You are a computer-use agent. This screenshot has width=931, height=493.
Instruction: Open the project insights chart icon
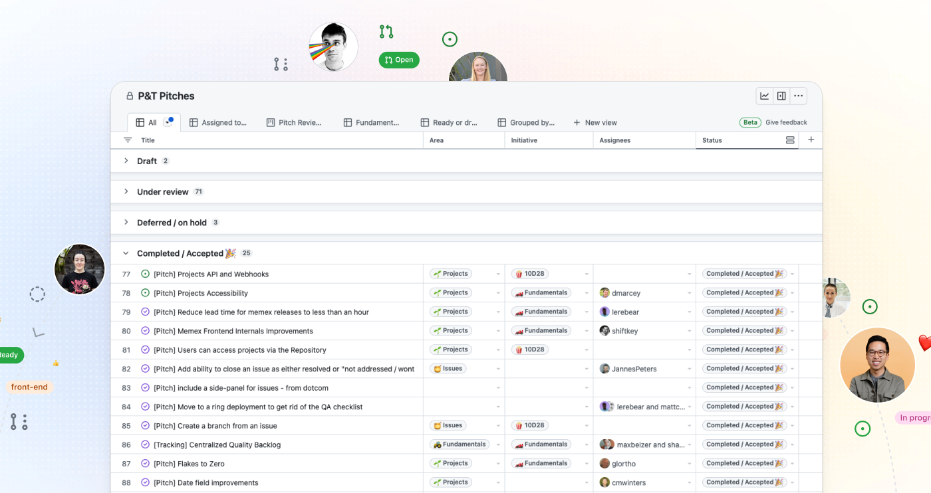pyautogui.click(x=764, y=96)
